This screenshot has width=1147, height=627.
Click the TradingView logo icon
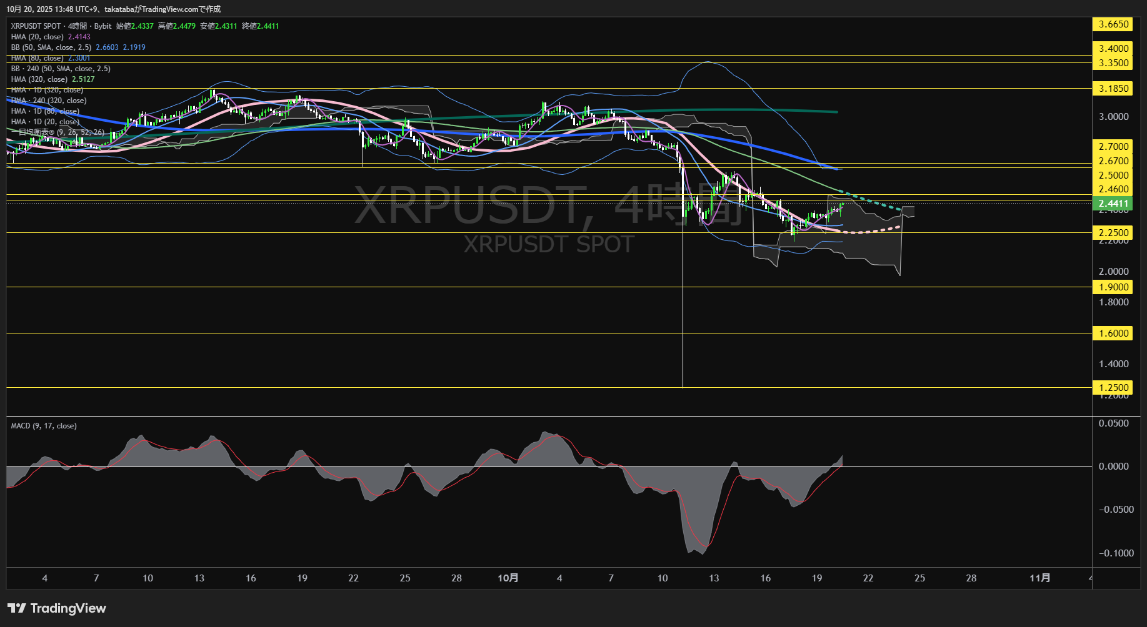point(16,608)
